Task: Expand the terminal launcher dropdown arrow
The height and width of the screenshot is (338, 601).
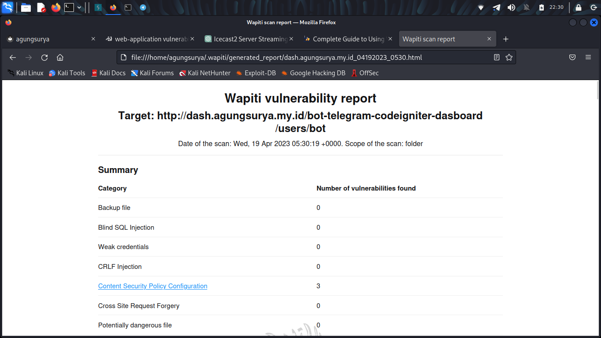Action: 79,7
